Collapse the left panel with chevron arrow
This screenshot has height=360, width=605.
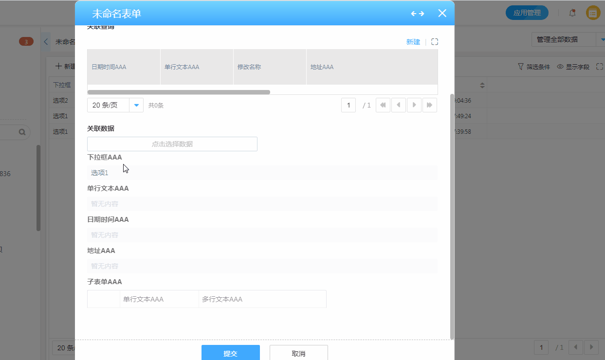46,42
